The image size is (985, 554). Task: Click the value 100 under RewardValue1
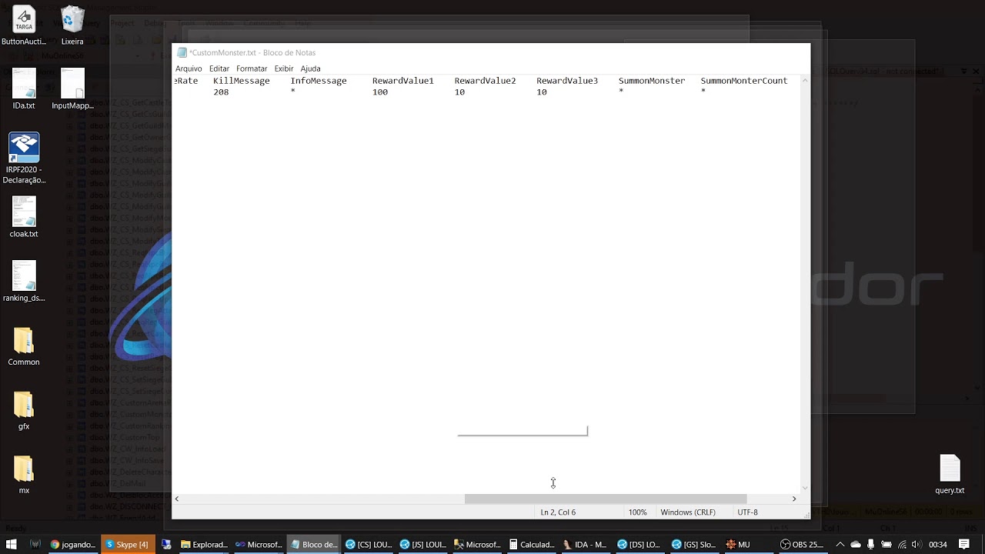click(x=380, y=92)
